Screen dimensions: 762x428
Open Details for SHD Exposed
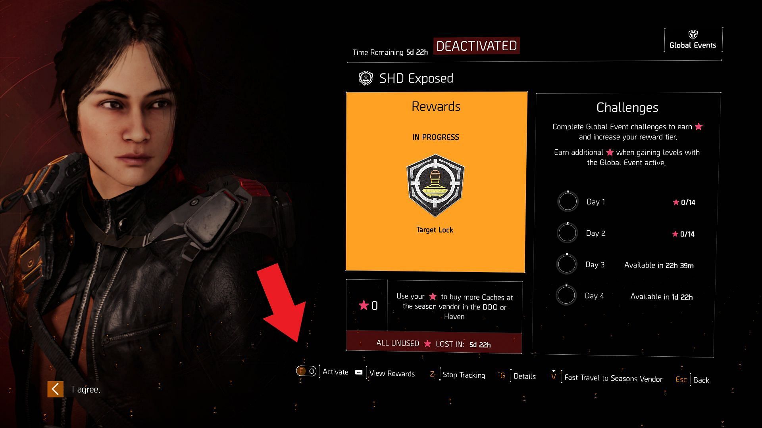(524, 374)
